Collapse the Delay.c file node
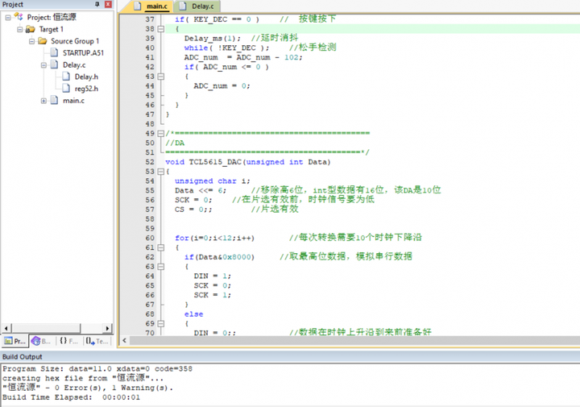580x407 pixels. coord(43,65)
